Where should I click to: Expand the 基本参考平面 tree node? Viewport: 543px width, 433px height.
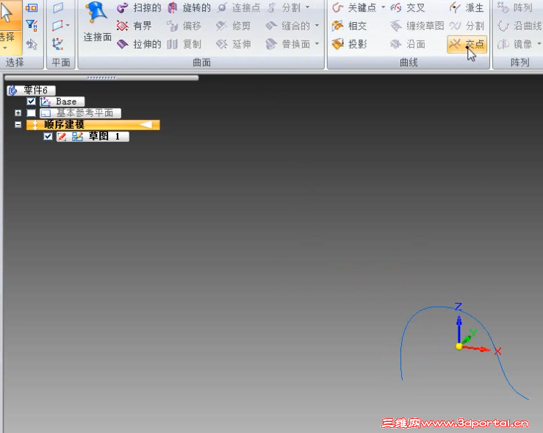[x=18, y=113]
